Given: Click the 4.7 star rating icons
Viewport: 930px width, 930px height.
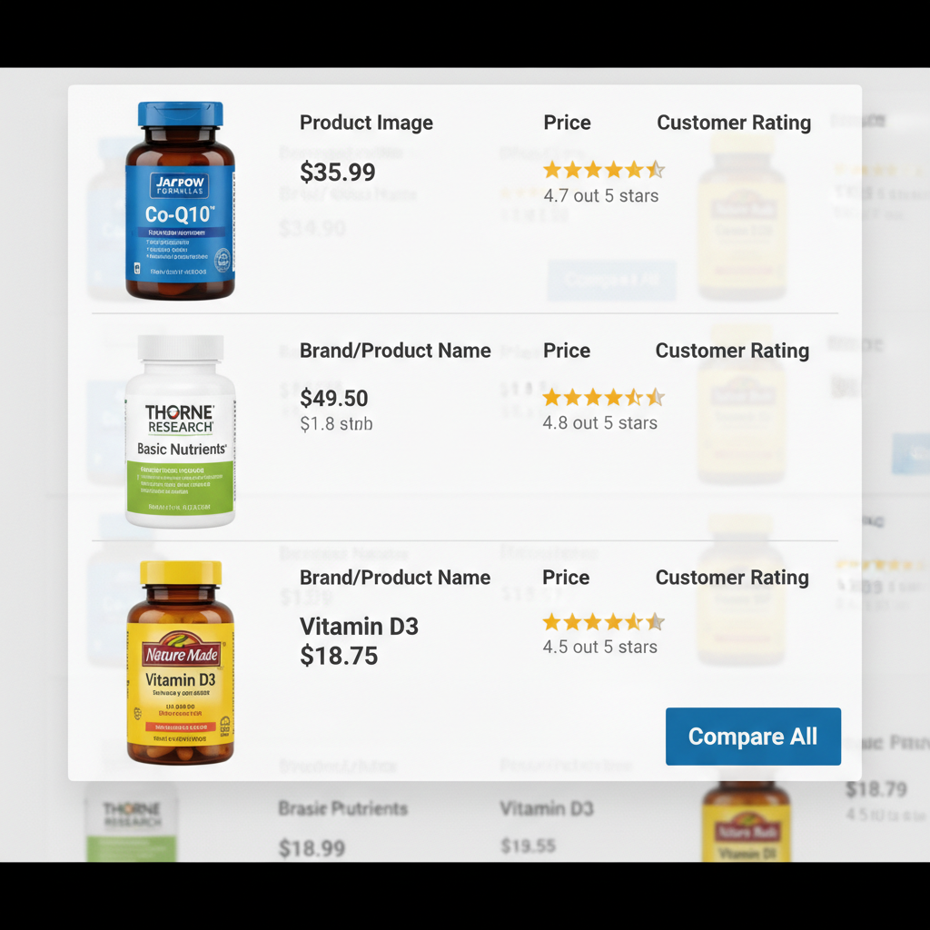Looking at the screenshot, I should tap(604, 170).
